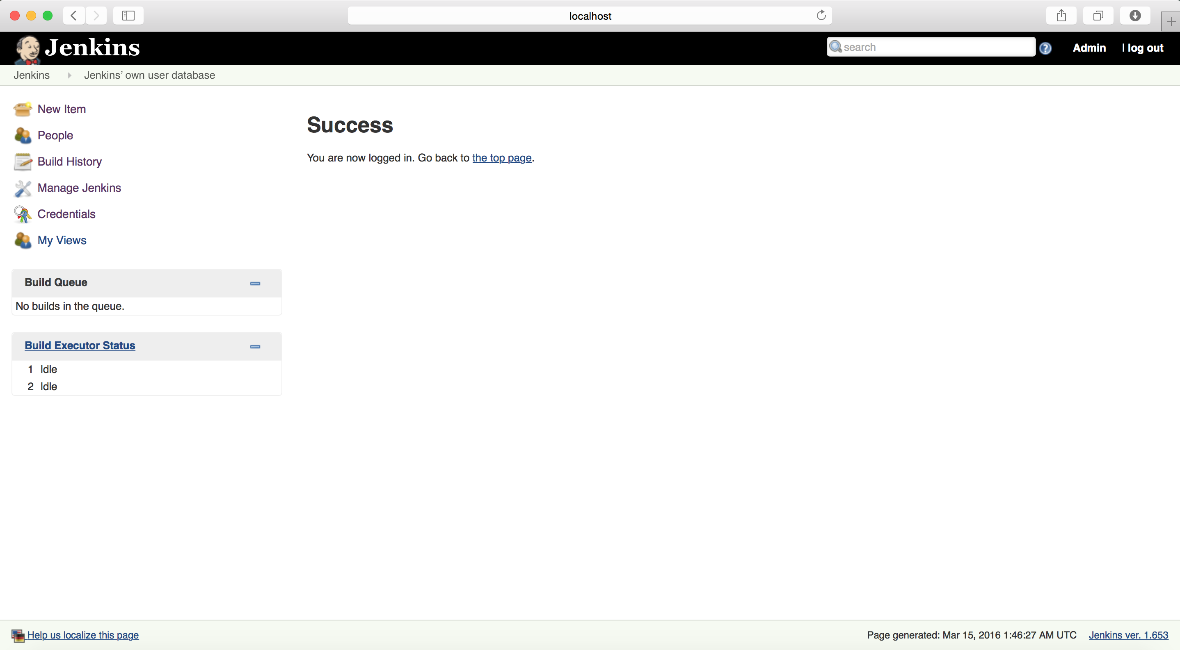Show all tabs overview button
This screenshot has height=650, width=1180.
(1098, 16)
